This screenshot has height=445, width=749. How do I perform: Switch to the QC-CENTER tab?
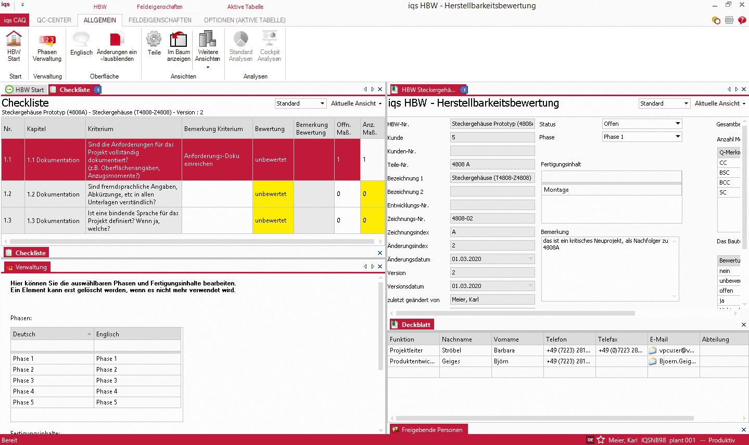pos(53,20)
